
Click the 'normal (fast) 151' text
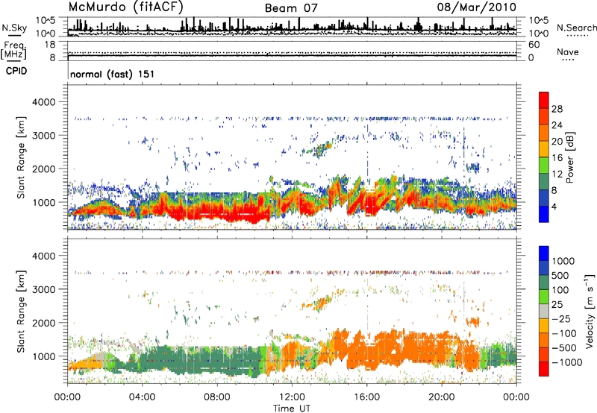113,74
